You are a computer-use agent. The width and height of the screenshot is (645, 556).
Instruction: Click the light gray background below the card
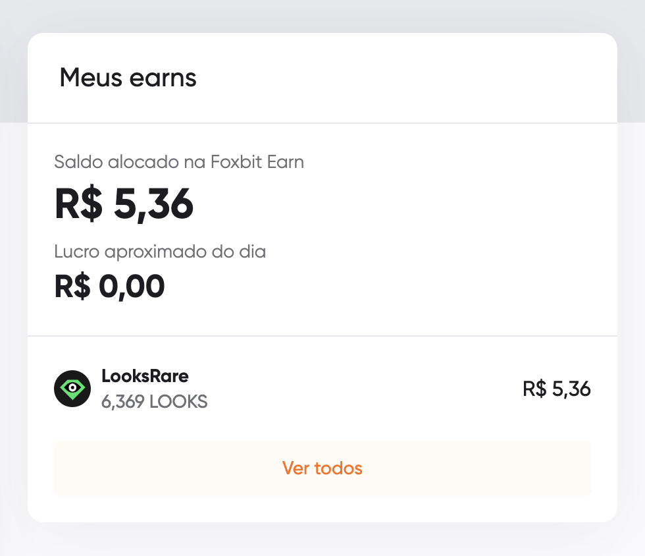pyautogui.click(x=322, y=540)
